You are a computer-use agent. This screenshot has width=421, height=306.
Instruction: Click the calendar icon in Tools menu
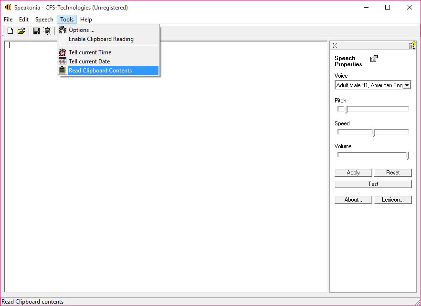click(x=62, y=61)
